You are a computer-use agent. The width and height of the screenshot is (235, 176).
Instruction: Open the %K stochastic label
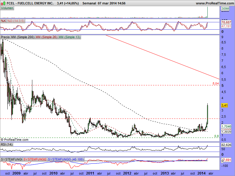pos(3,21)
